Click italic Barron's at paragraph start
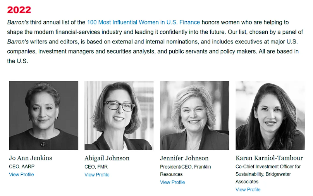313x196 pixels. pyautogui.click(x=18, y=22)
